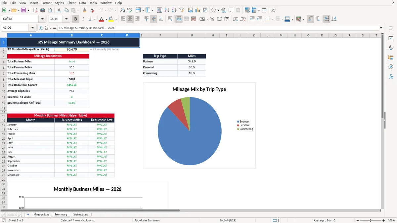
Task: Export directly as PDF icon
Action: click(35, 10)
